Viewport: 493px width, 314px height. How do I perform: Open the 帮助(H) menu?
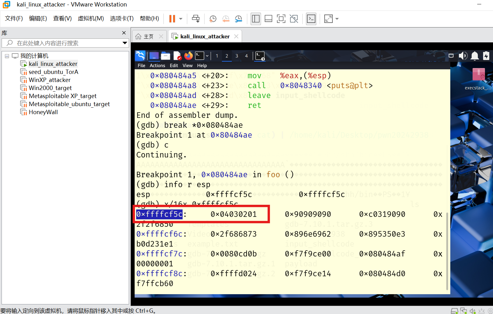pyautogui.click(x=149, y=19)
